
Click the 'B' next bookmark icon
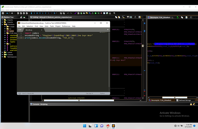54,13
